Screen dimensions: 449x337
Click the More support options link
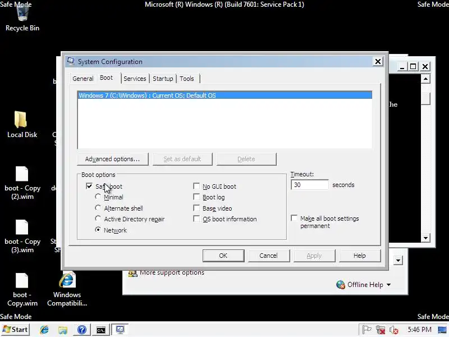point(172,273)
